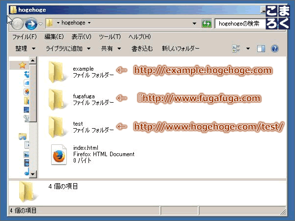Click the sidebar scroll up arrow
Image resolution: width=295 pixels, height=221 pixels.
pos(33,60)
